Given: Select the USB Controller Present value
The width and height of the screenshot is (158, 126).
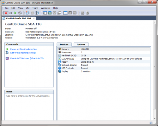Looking at the screenshot, I should click(x=84, y=68).
